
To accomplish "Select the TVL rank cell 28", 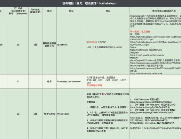I will tap(18, 114).
